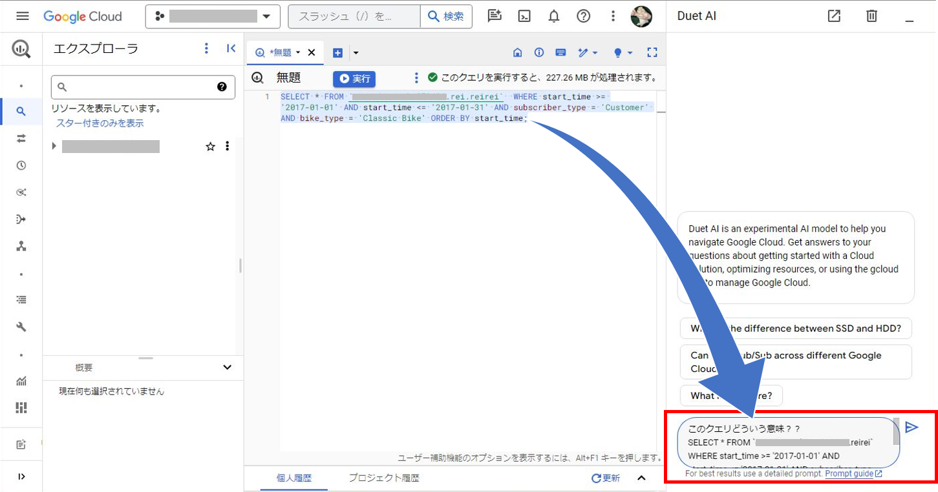Open Duet AI in a new window

[835, 16]
